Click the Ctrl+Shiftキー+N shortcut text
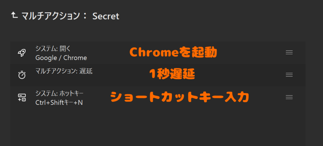This screenshot has height=146, width=323. click(59, 103)
